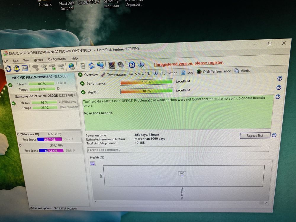Click the blue-framed hard disk toolbar icon
The height and width of the screenshot is (222, 296).
(25, 68)
